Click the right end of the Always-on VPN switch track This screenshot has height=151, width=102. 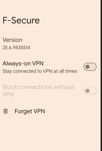[x=94, y=67]
